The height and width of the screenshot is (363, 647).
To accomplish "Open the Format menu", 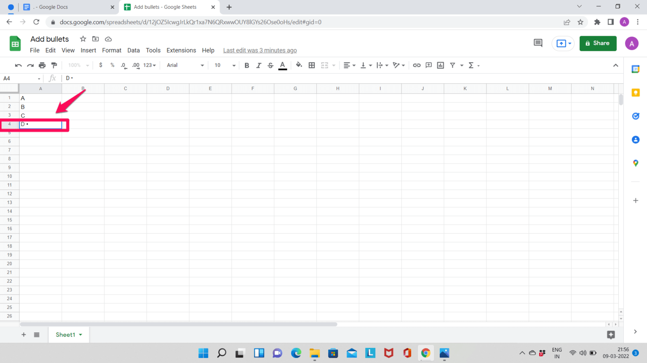I will pyautogui.click(x=111, y=50).
